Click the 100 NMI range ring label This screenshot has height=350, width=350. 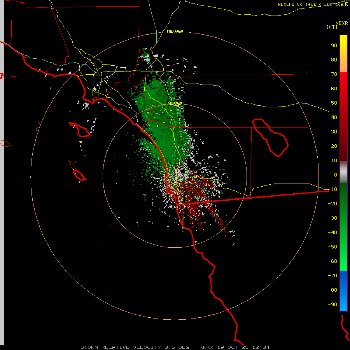click(175, 32)
